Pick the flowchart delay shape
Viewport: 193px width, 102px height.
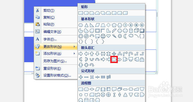click(142, 95)
